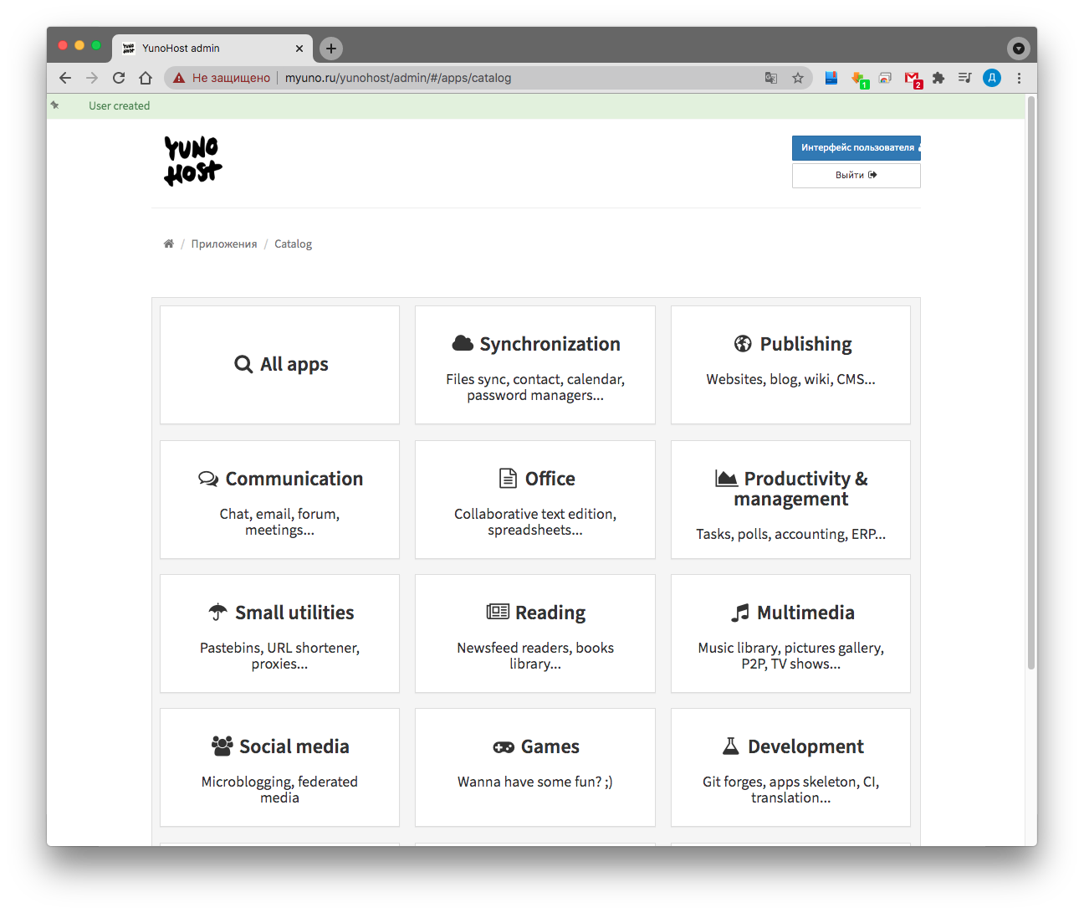
Task: Open the Synchronization category
Action: tap(535, 365)
